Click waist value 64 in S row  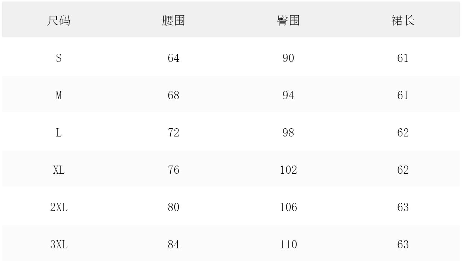coord(174,58)
